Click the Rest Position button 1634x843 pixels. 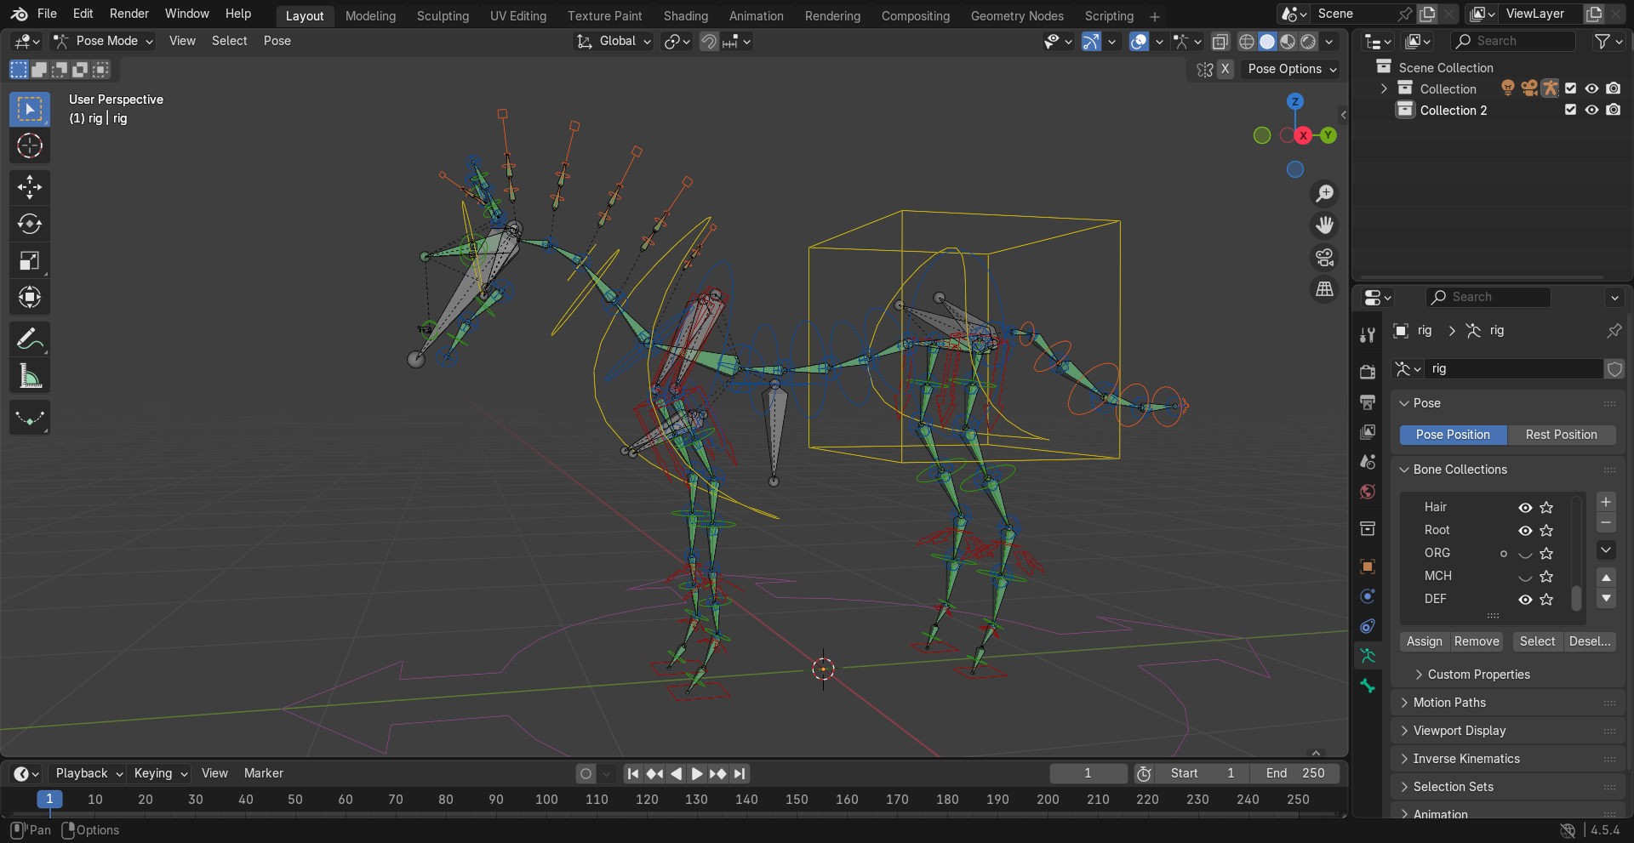tap(1561, 435)
